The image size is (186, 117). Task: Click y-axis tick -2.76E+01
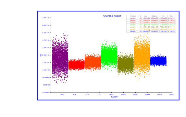[46, 92]
